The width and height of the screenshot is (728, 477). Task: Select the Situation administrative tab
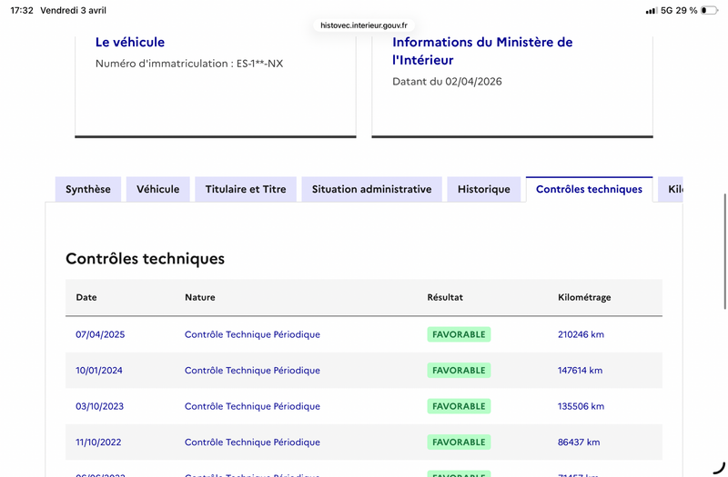tap(371, 189)
